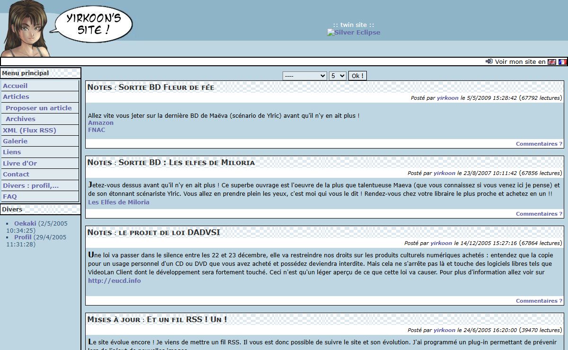The height and width of the screenshot is (350, 568).
Task: Click the Yirkoon's Site speech bubble logo
Action: 94,25
